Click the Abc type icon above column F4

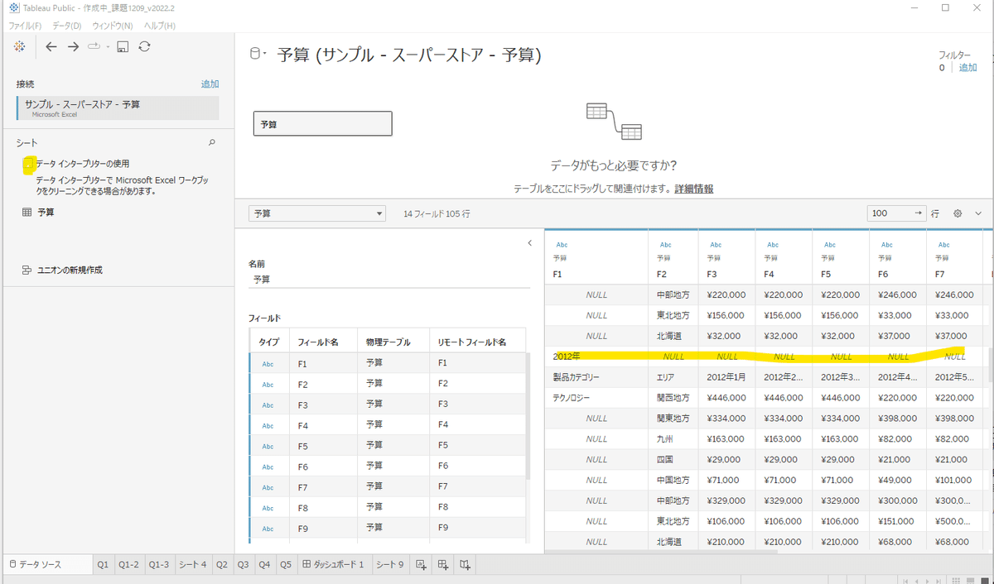point(773,245)
